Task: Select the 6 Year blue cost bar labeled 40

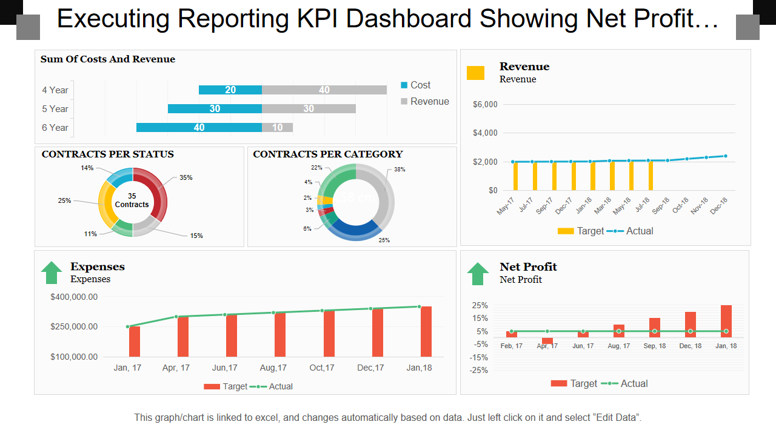Action: coord(199,128)
